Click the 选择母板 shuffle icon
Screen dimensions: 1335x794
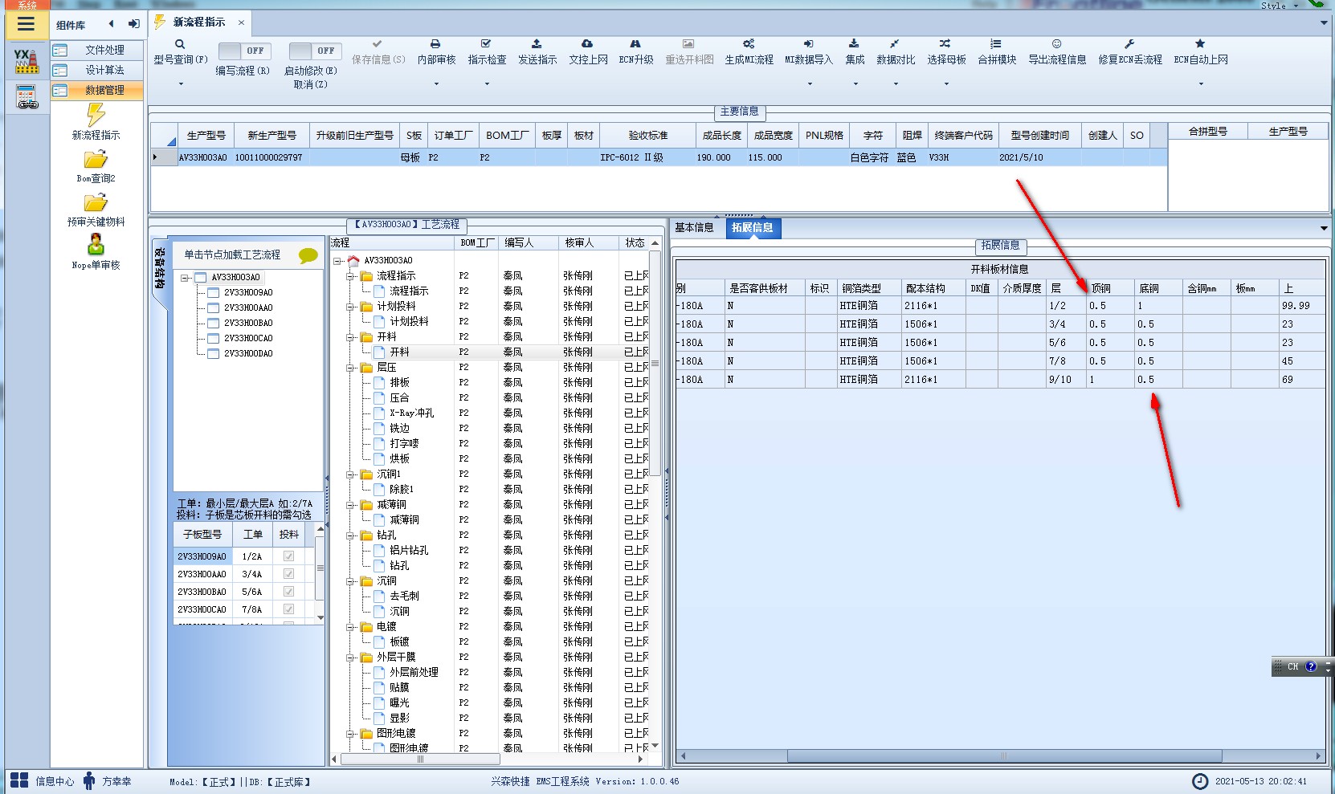945,44
